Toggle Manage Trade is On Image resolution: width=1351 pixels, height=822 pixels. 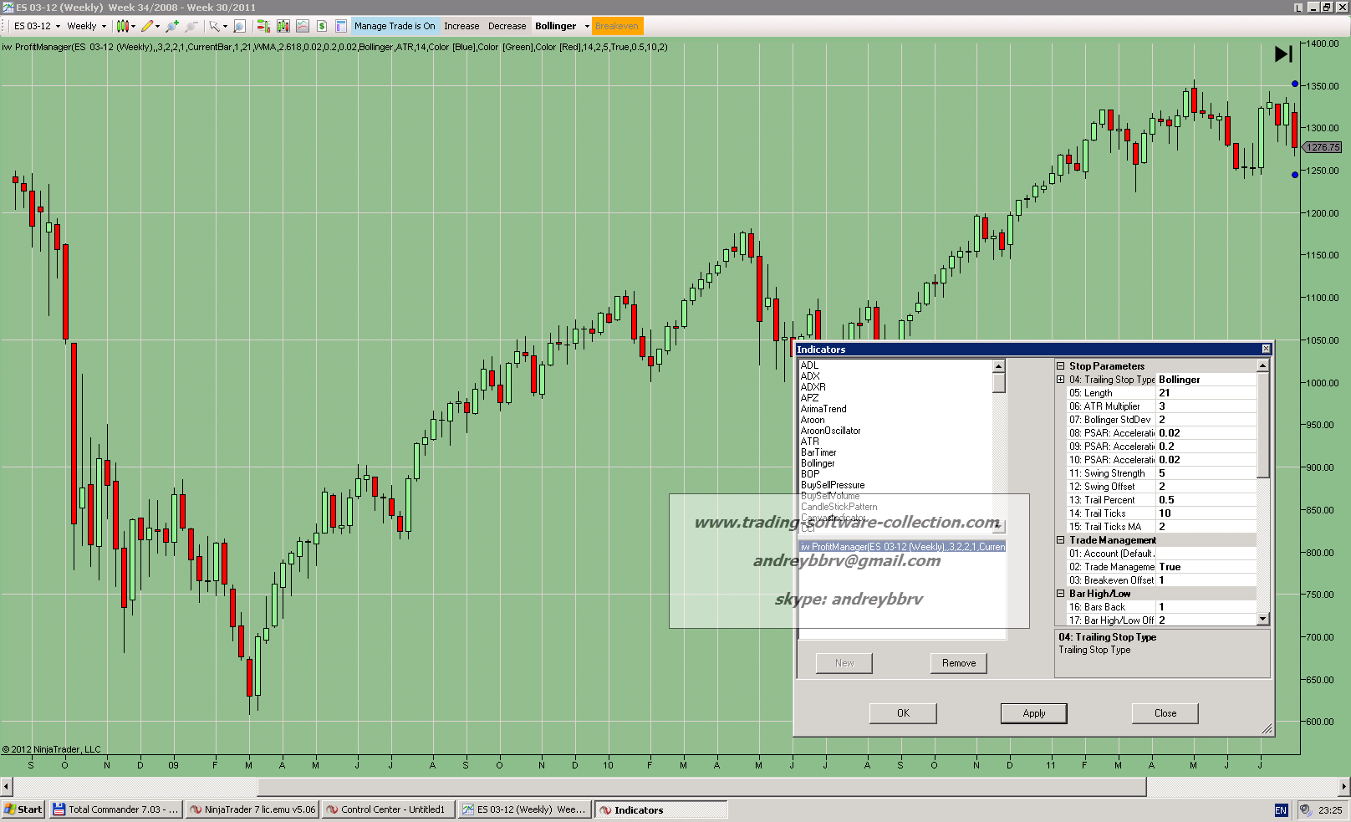click(x=395, y=26)
